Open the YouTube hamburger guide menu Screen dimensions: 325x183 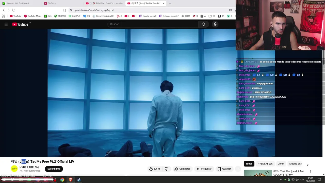(x=6, y=24)
